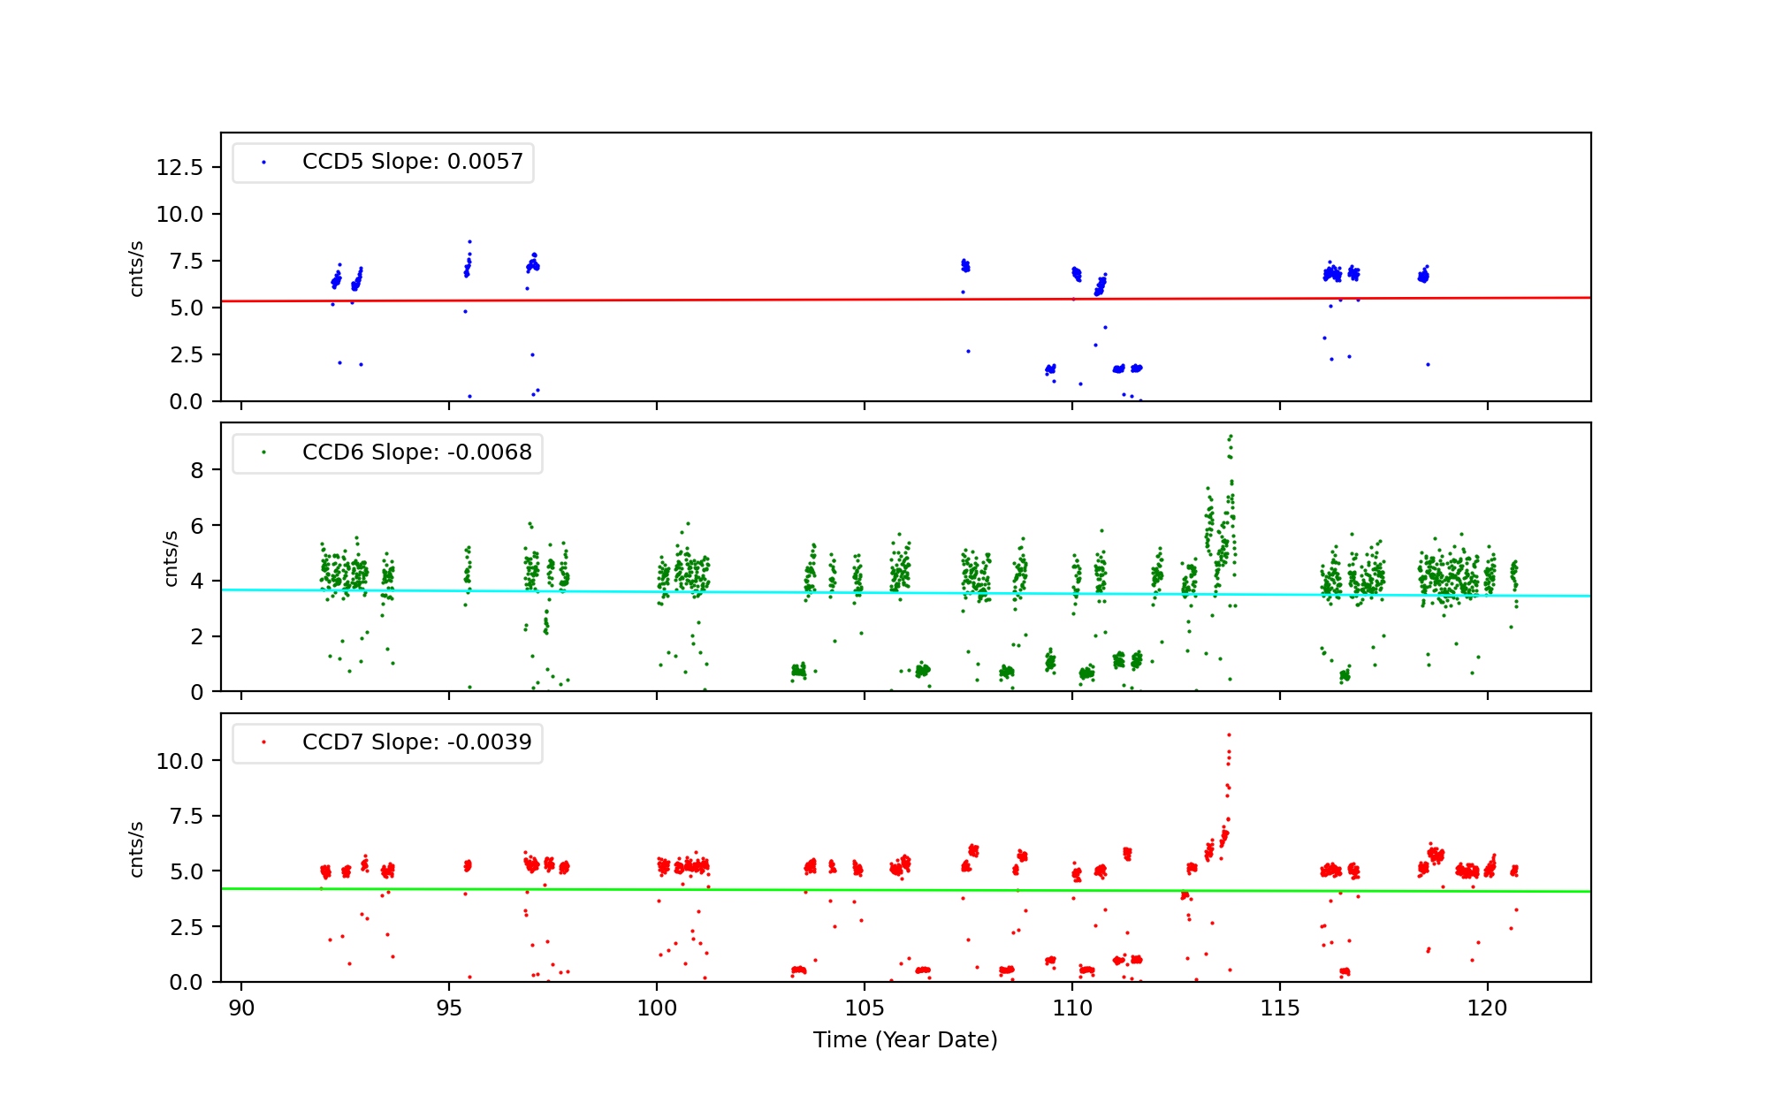
Task: Click the cnts/s label of bottom plot
Action: pos(137,848)
